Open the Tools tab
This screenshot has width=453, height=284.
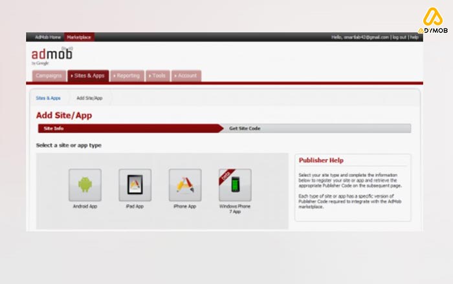click(158, 76)
